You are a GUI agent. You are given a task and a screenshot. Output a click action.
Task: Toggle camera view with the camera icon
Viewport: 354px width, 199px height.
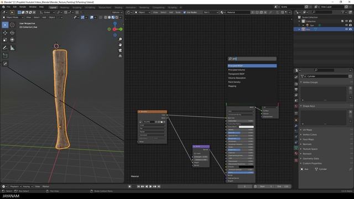tap(120, 50)
